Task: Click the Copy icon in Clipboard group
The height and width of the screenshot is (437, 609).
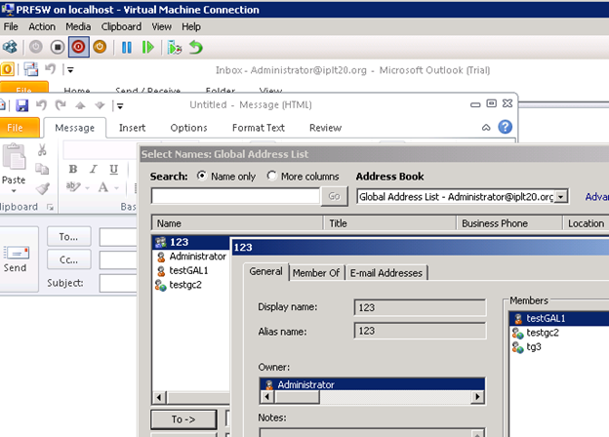Action: [42, 169]
